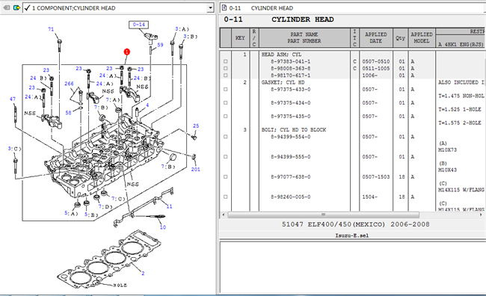Image resolution: width=486 pixels, height=296 pixels.
Task: Select part number 8-98170-617-1
Action: point(290,75)
